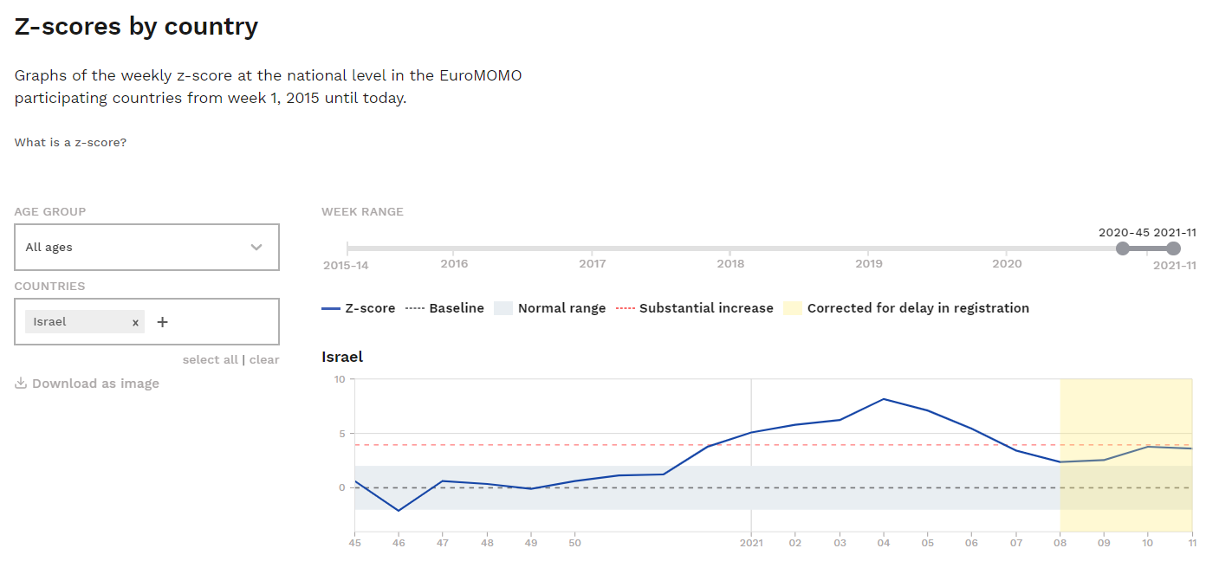Open the Age Group dropdown
Viewport: 1219px width, 587px height.
coord(146,247)
